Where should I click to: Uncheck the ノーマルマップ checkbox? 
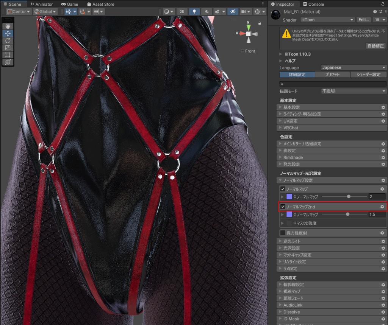click(283, 189)
